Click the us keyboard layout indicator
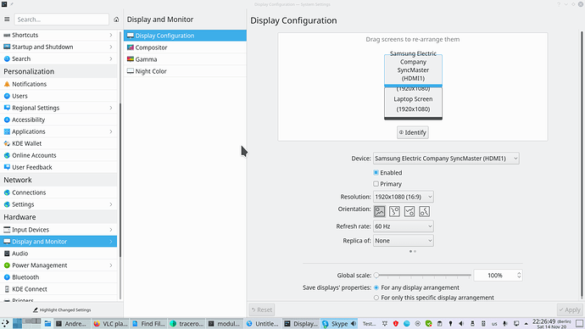The image size is (585, 329). click(x=494, y=324)
